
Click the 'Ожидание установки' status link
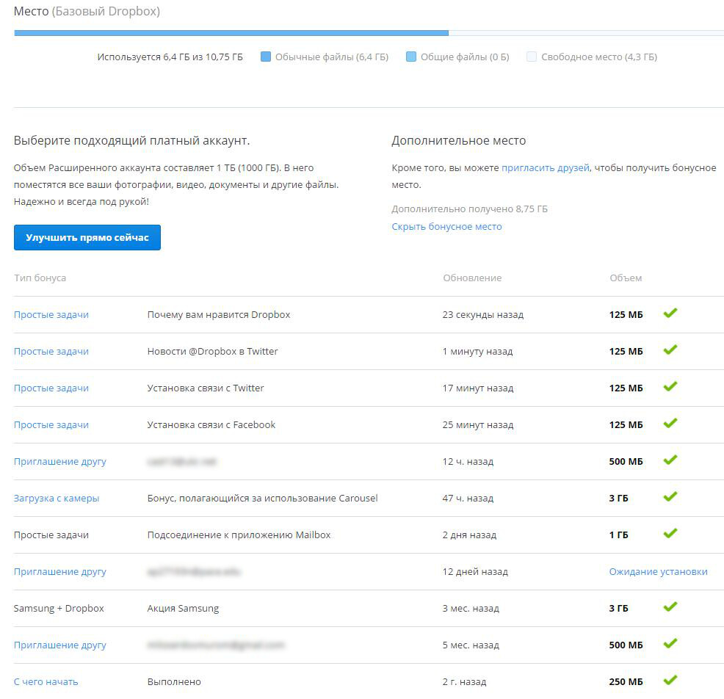(x=658, y=572)
